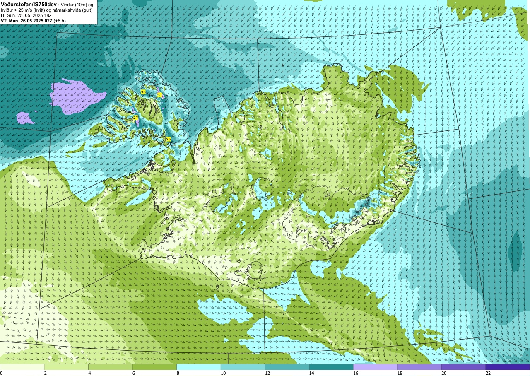Pick the 12–14 m/s teal legend swatch

[287, 367]
